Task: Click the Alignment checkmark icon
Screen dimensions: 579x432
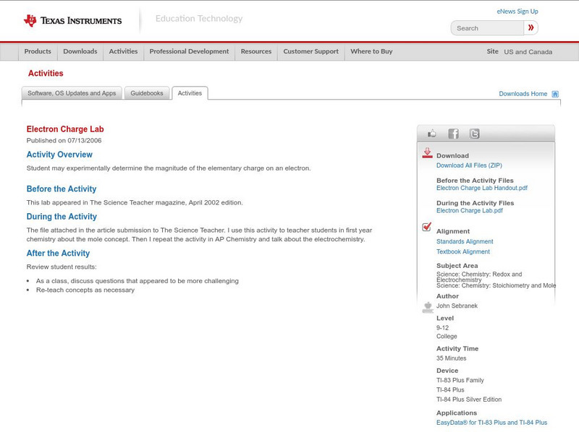Action: coord(427,228)
